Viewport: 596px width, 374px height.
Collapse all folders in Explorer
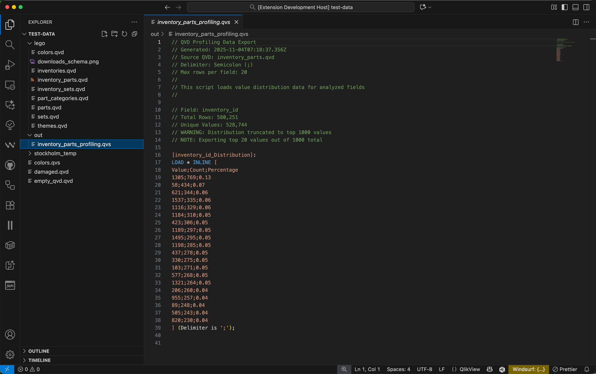coord(135,34)
